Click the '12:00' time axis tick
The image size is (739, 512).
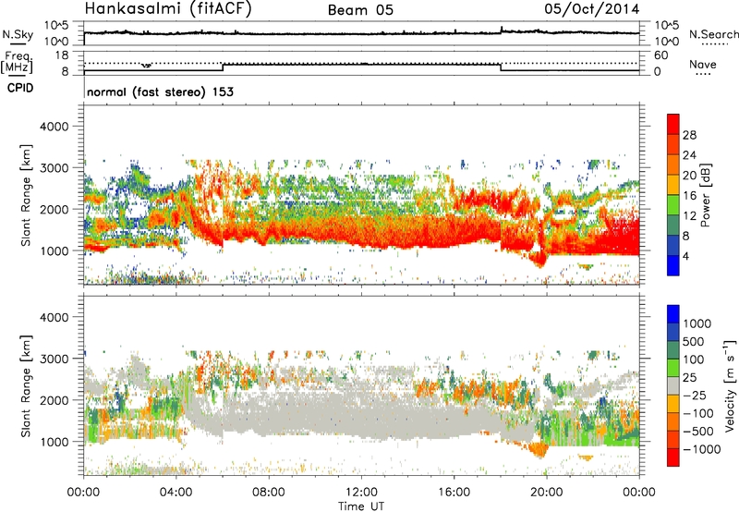(361, 493)
